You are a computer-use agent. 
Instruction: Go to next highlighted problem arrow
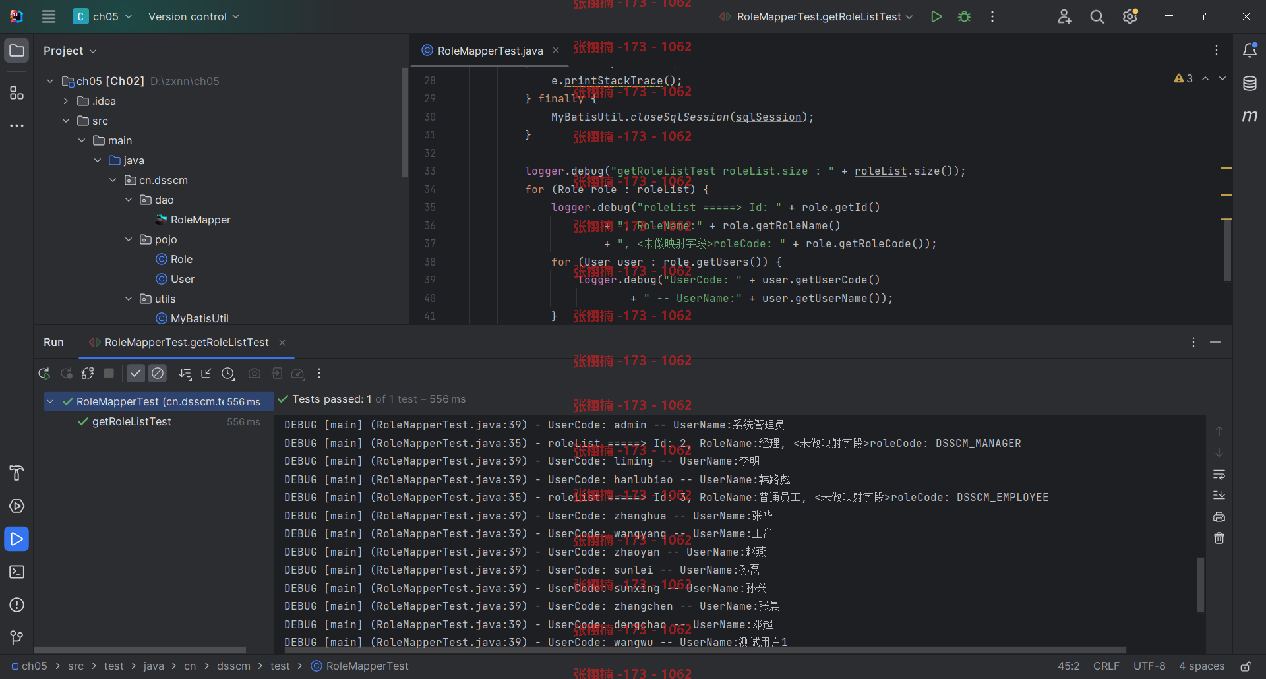point(1222,78)
